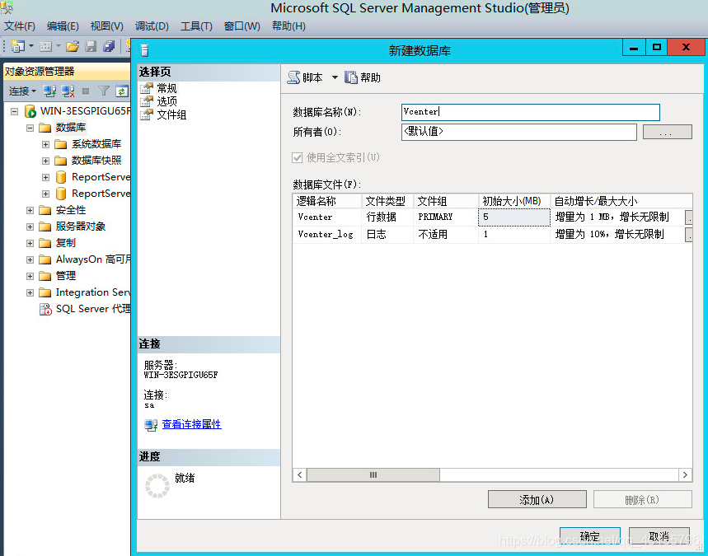The width and height of the screenshot is (708, 556).
Task: Open the 调试(D) menu
Action: click(152, 26)
